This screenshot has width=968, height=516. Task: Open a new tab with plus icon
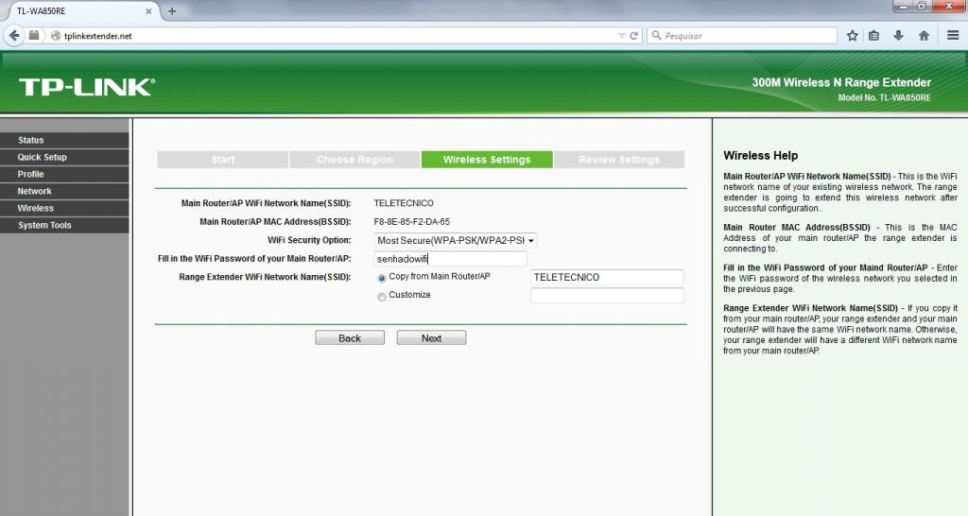pos(172,11)
